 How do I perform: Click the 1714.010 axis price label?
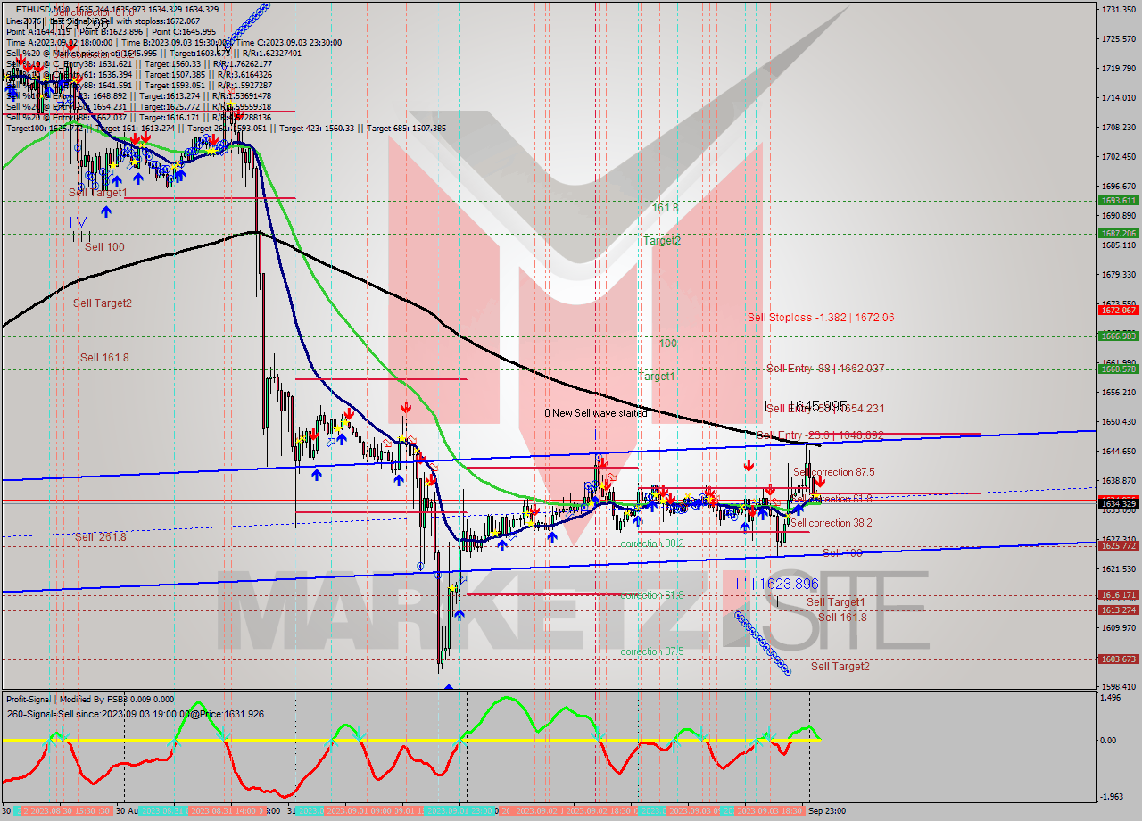[1118, 97]
